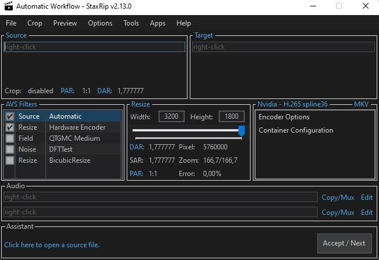The image size is (379, 260).
Task: Click the Height input field showing 1800
Action: [231, 116]
